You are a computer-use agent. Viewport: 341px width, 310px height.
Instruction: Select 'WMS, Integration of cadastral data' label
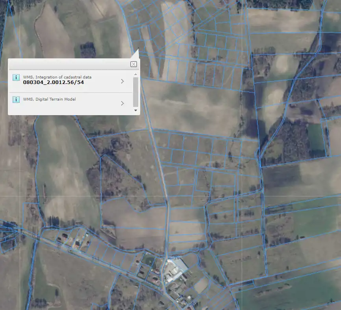point(57,77)
